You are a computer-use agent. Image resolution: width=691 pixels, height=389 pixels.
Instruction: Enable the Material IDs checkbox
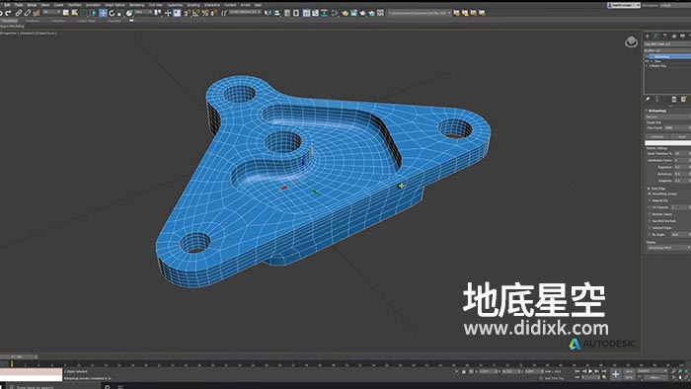649,200
